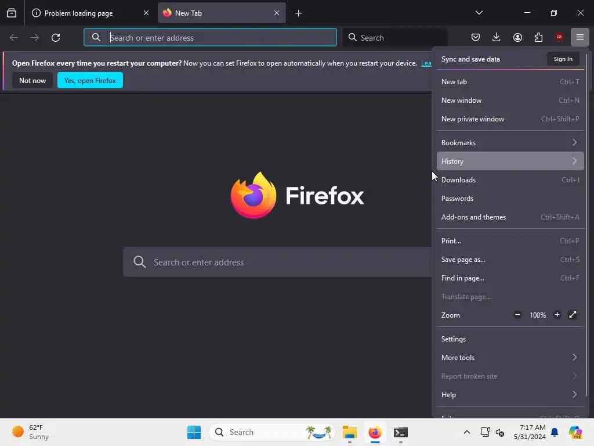Click Yes, open Firefox button
This screenshot has height=446, width=594.
[90, 80]
